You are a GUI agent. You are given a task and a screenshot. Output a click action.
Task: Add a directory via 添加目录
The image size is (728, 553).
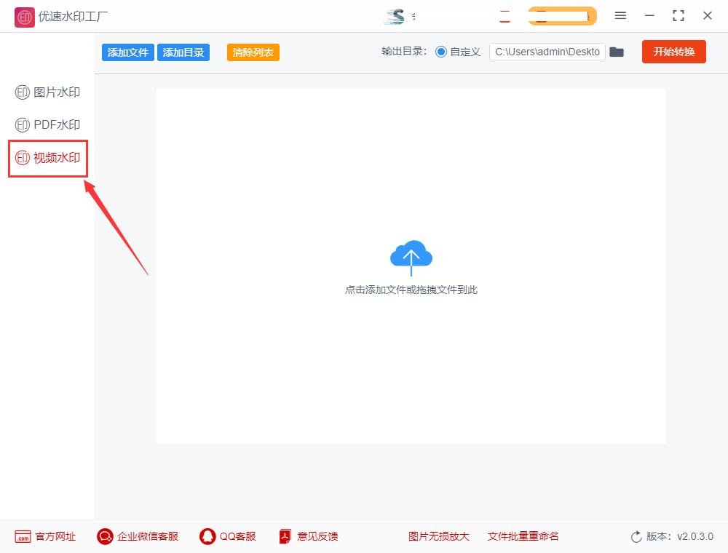183,52
